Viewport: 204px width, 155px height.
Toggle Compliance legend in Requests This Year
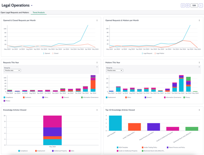tap(8, 97)
